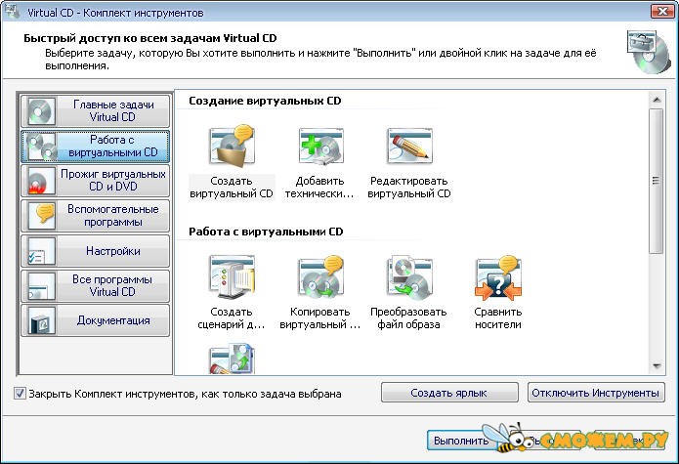Image resolution: width=679 pixels, height=464 pixels.
Task: Click the scroll down arrow of task list
Action: click(x=657, y=366)
